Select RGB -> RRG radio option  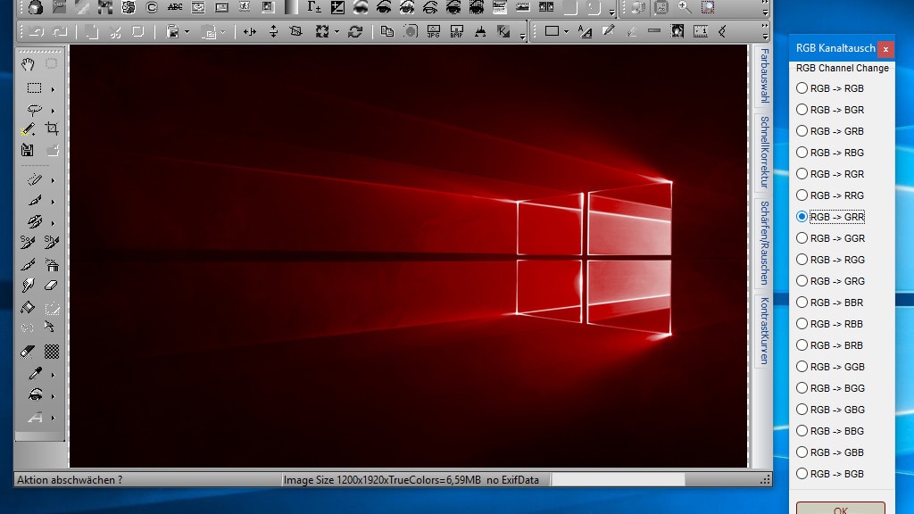click(830, 195)
